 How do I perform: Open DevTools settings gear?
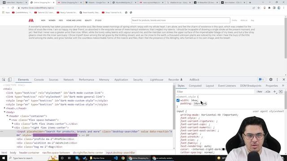click(x=271, y=80)
